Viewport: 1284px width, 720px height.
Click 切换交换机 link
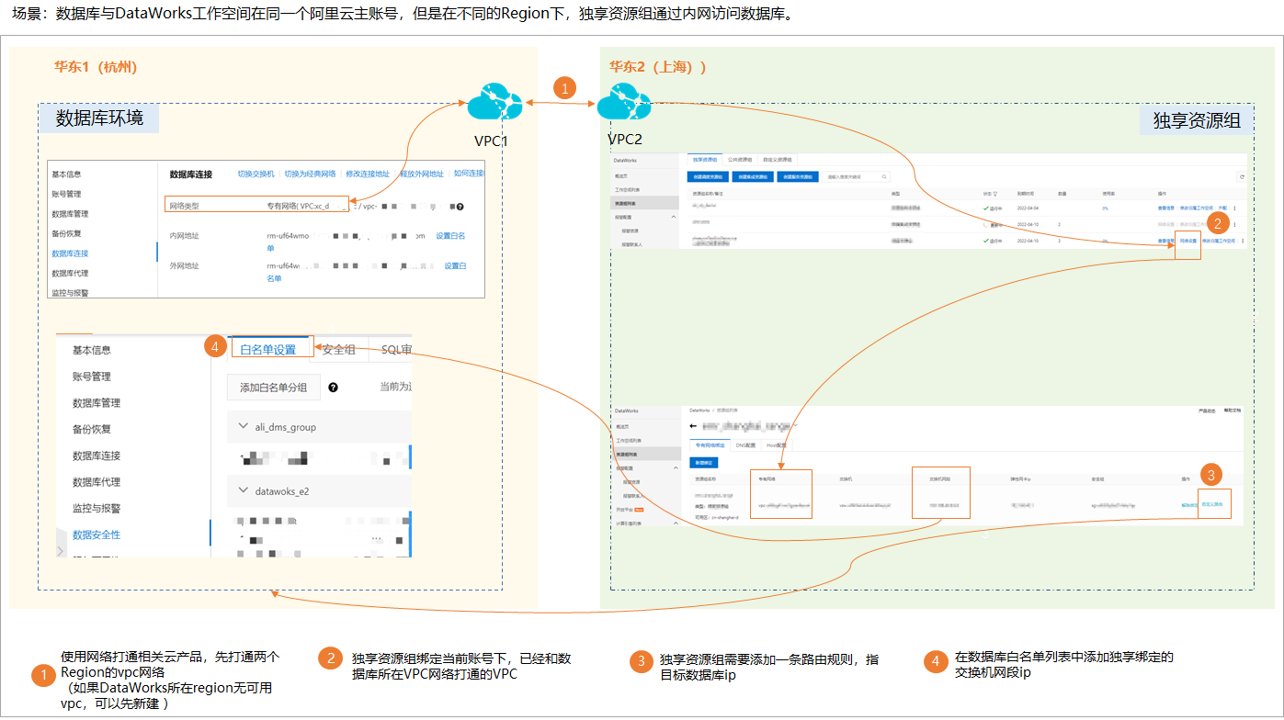pos(256,174)
